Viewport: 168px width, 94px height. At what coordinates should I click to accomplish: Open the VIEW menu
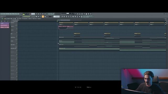click(10, 14)
